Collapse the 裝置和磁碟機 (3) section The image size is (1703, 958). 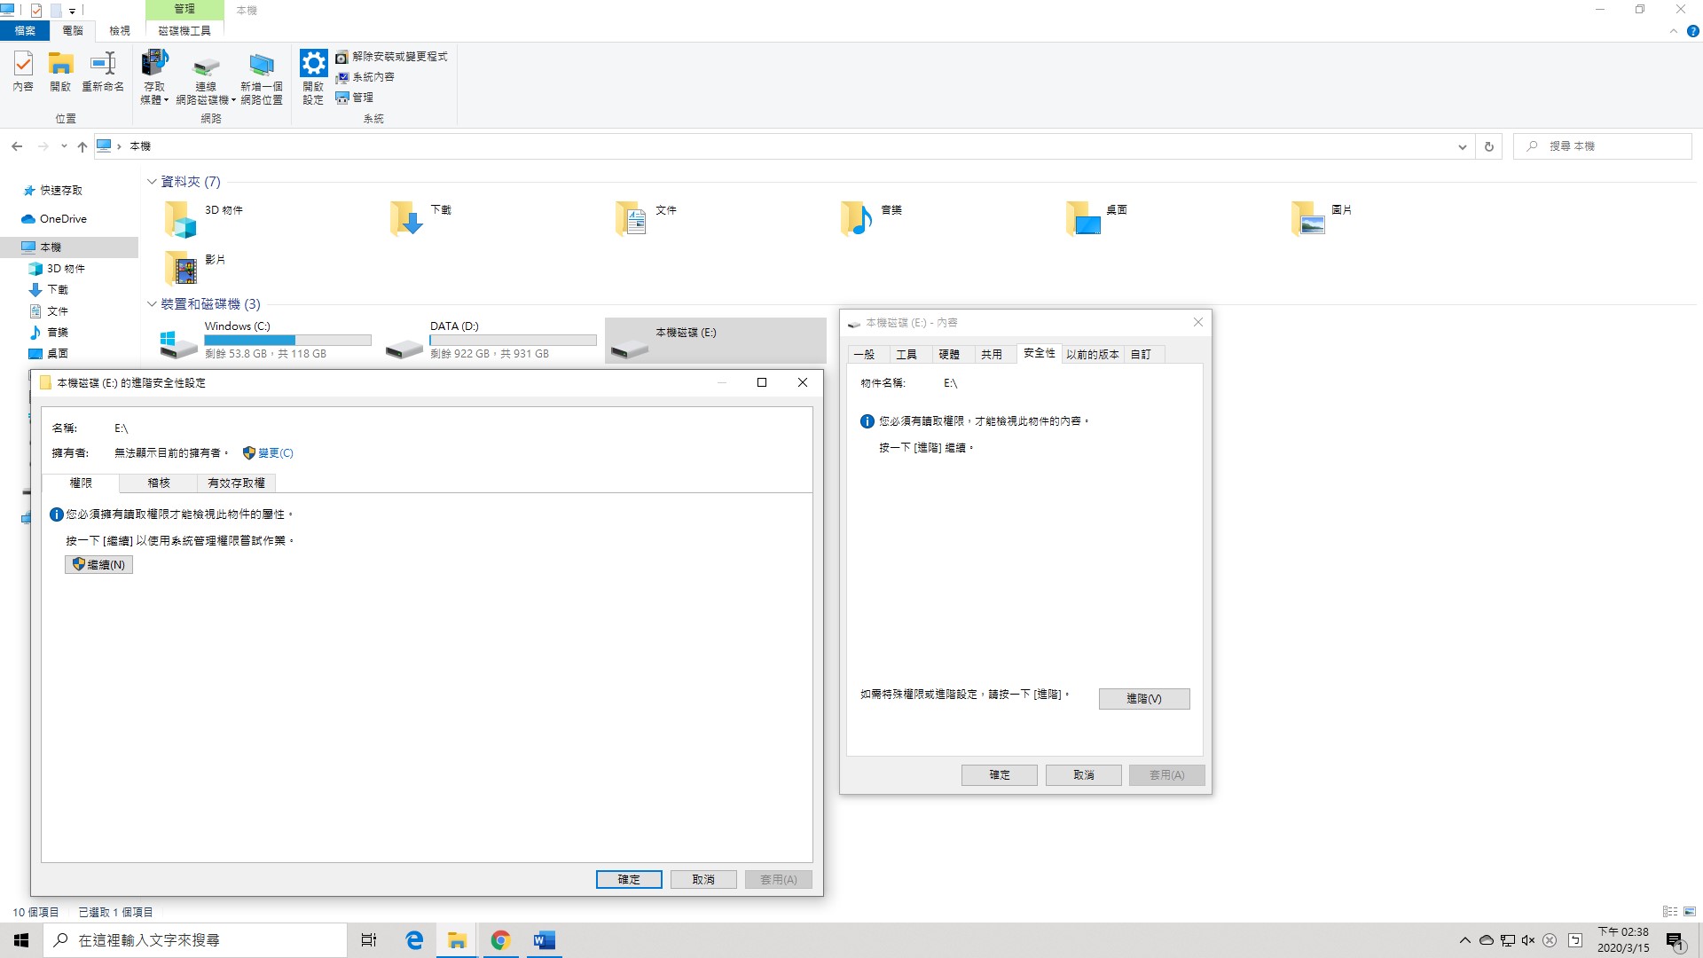pos(152,304)
